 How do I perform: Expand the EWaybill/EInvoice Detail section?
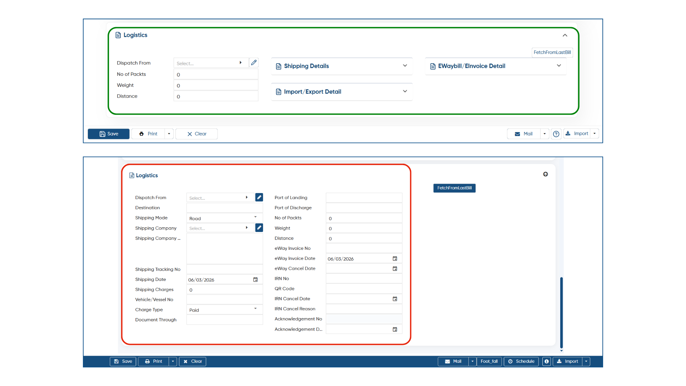coord(496,66)
